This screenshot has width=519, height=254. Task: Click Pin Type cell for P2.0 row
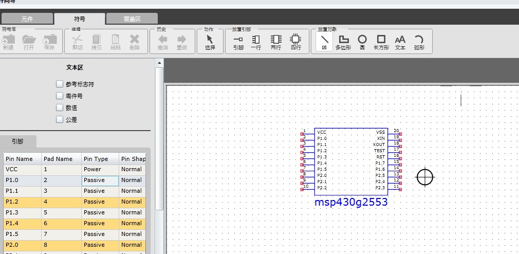(x=100, y=245)
